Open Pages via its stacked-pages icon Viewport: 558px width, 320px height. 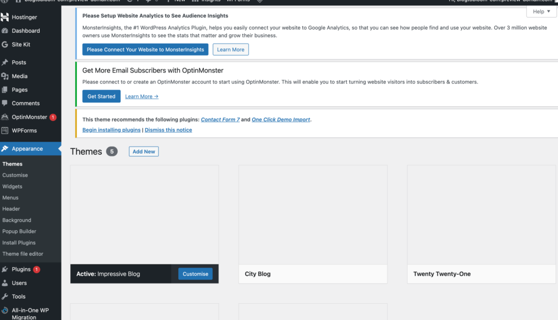pos(4,90)
